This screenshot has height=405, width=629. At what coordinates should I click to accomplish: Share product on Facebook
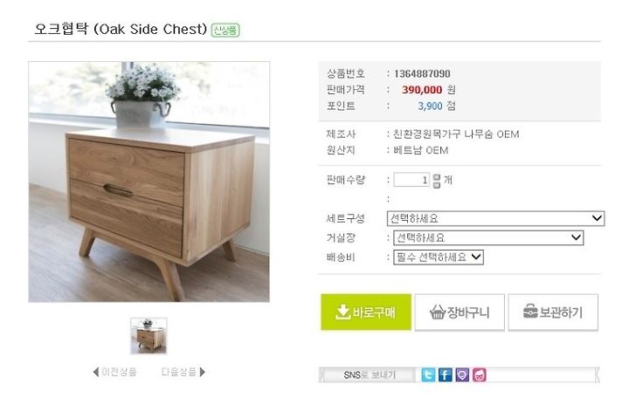tap(445, 375)
